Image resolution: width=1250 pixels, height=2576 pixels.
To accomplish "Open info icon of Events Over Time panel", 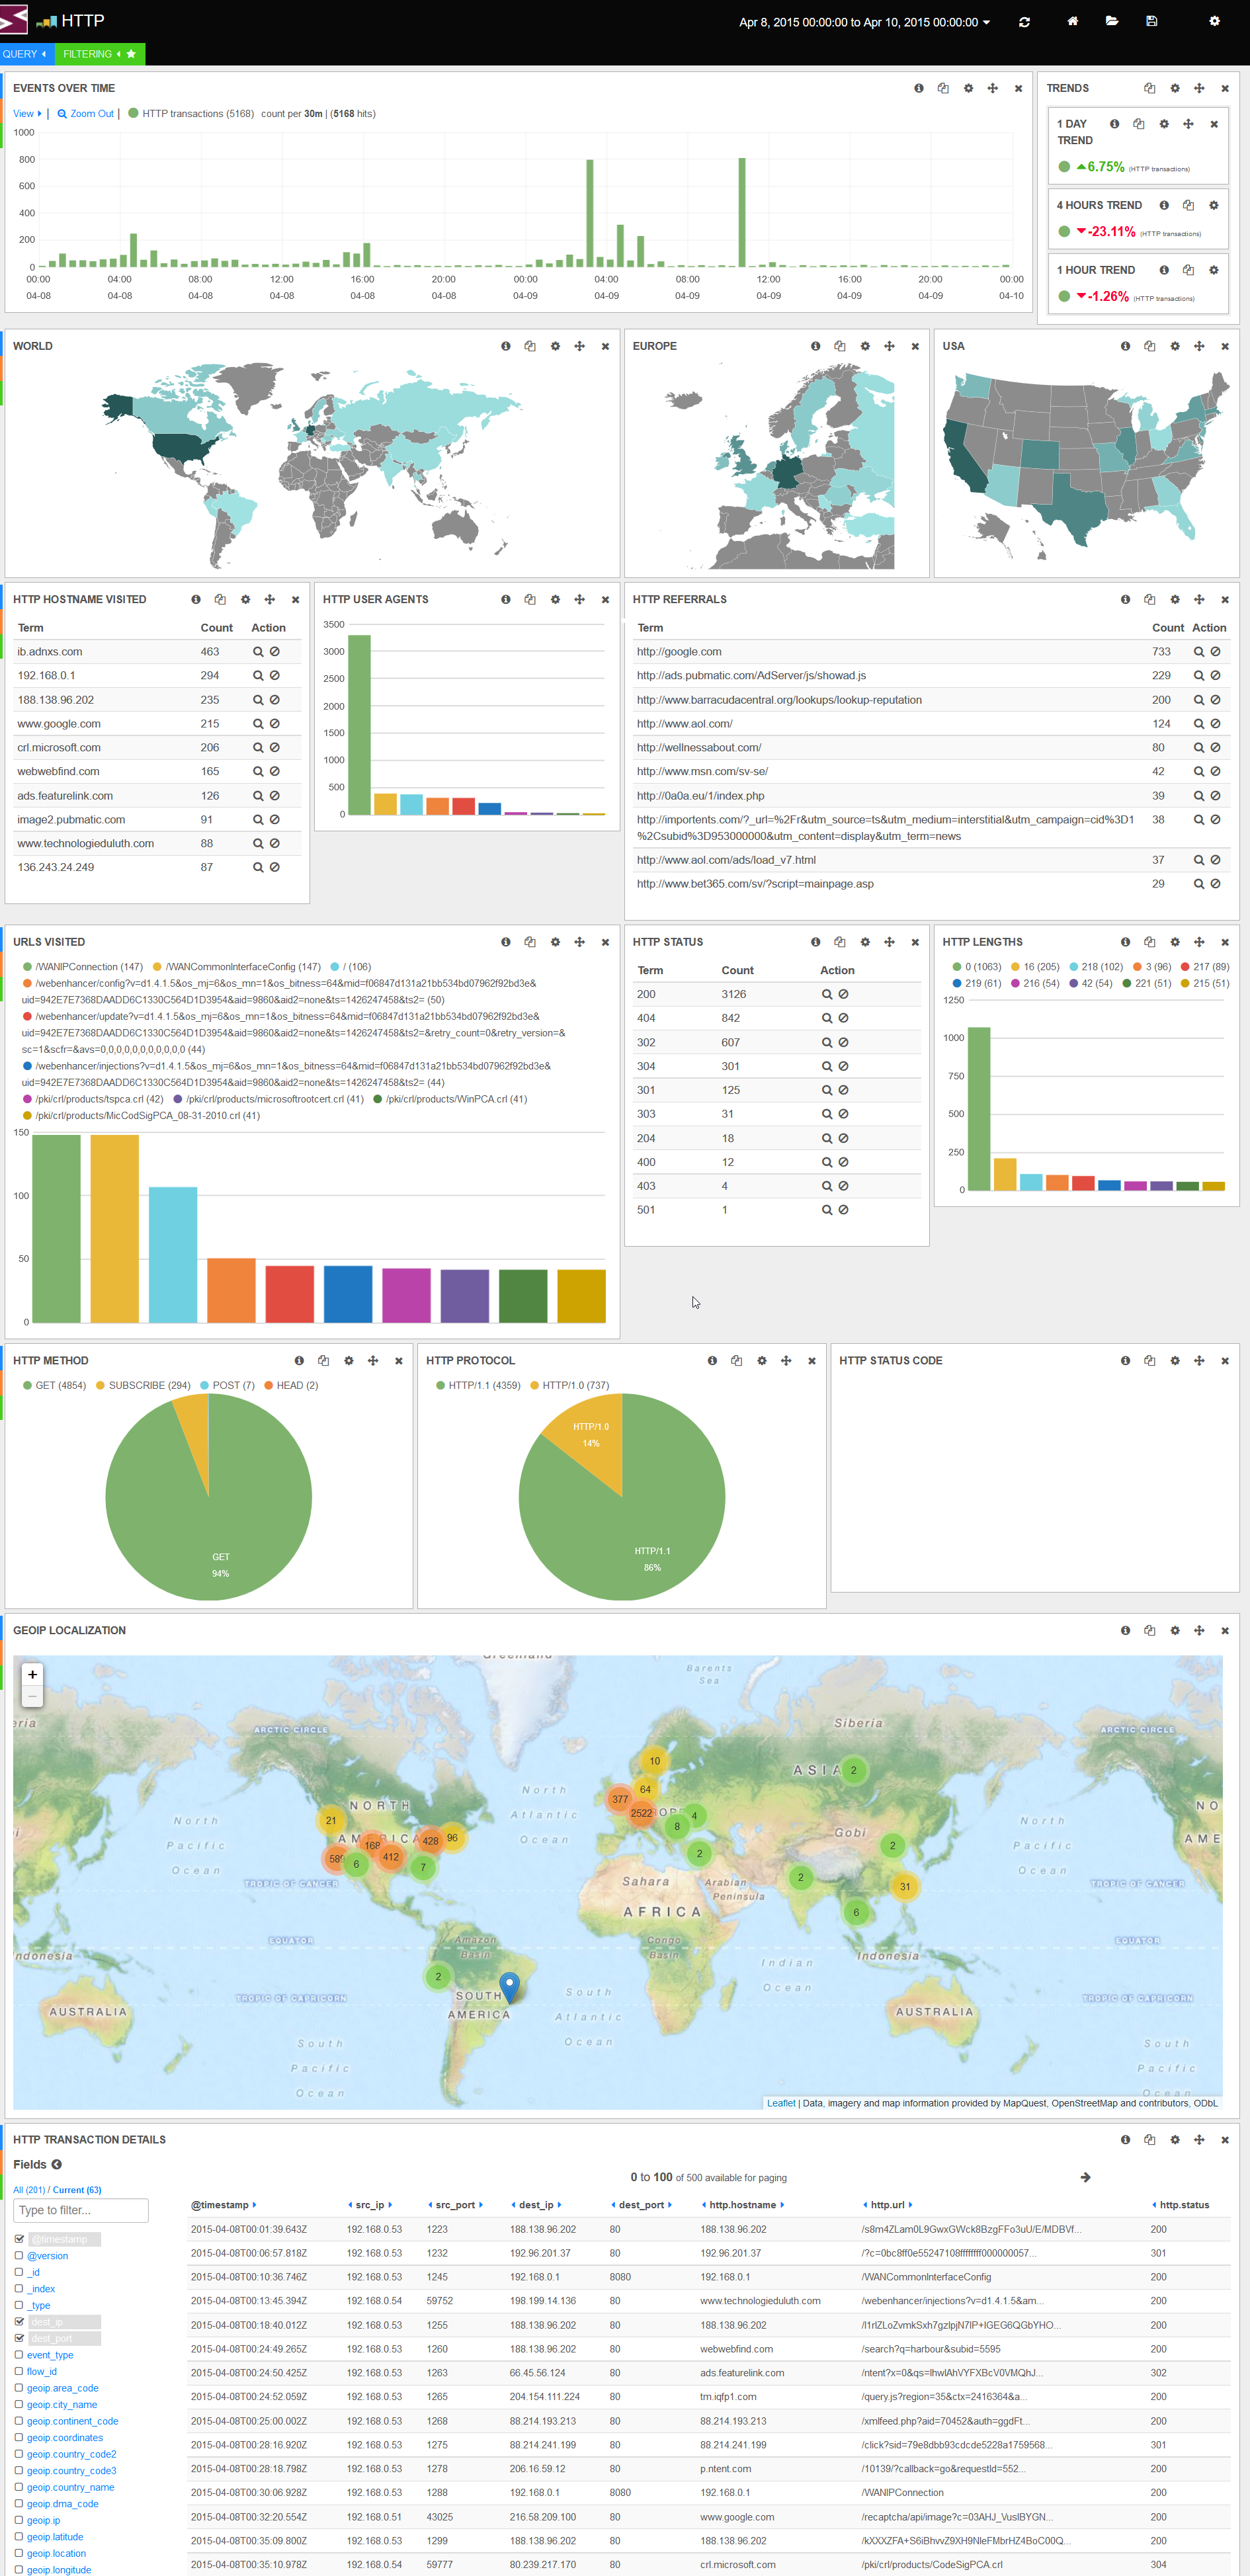I will pos(918,88).
